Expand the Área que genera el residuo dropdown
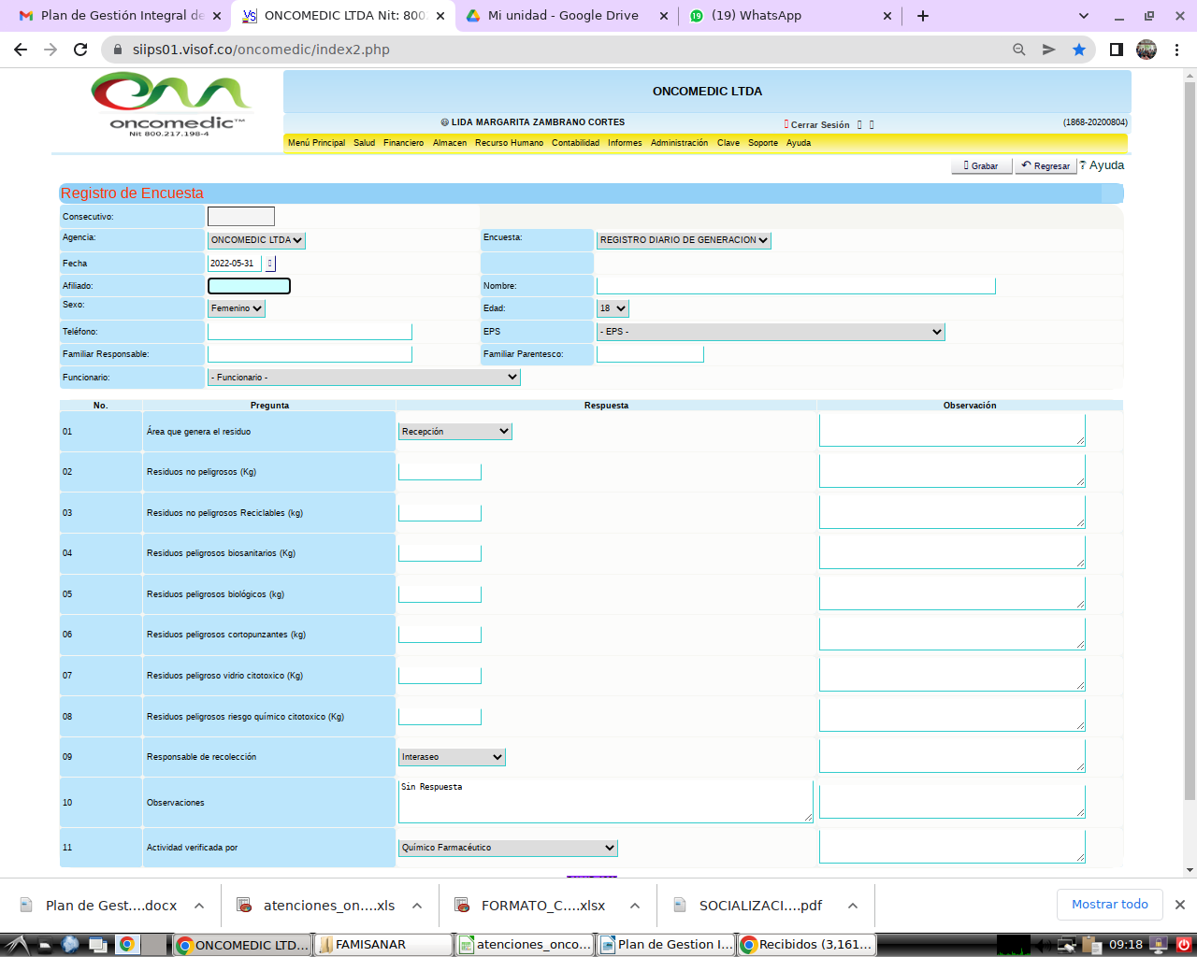Screen dimensions: 1197x957 [454, 432]
